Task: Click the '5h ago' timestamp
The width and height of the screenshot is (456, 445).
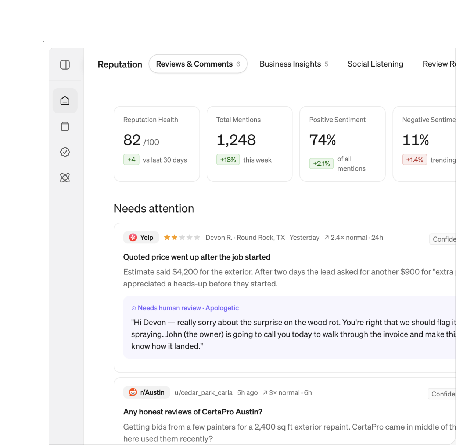Action: 247,393
